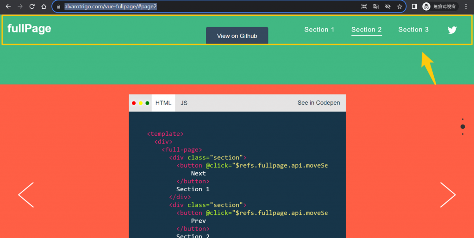The width and height of the screenshot is (474, 238).
Task: Open the Chrome three-dot menu
Action: [x=466, y=6]
